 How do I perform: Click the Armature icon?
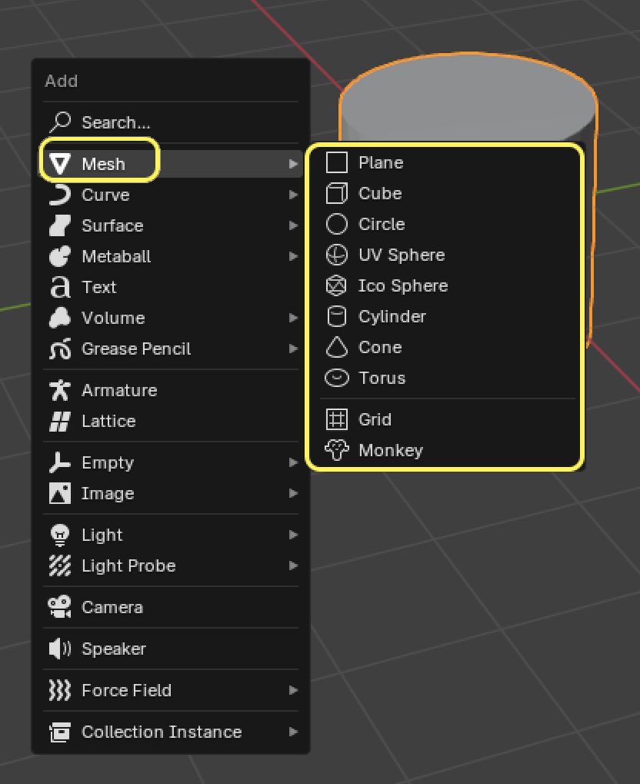coord(59,390)
